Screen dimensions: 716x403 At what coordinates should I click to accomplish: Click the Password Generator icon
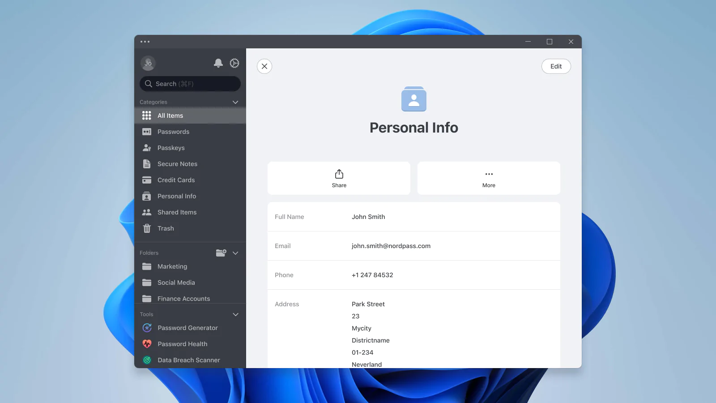[x=147, y=328]
